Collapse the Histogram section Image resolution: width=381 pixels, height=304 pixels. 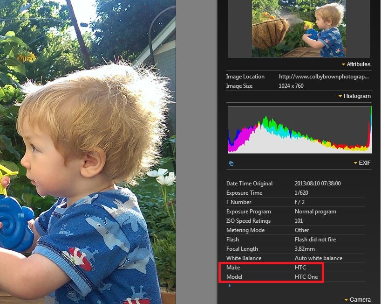[x=354, y=96]
